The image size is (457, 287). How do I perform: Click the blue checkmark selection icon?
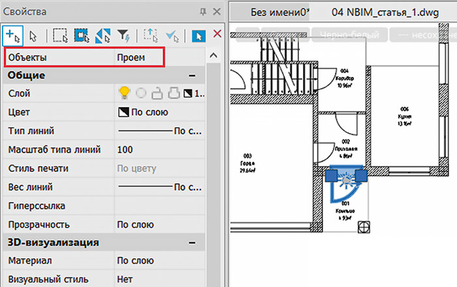click(172, 33)
